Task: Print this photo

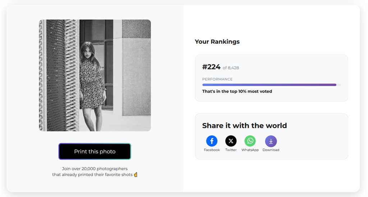Action: pyautogui.click(x=95, y=151)
